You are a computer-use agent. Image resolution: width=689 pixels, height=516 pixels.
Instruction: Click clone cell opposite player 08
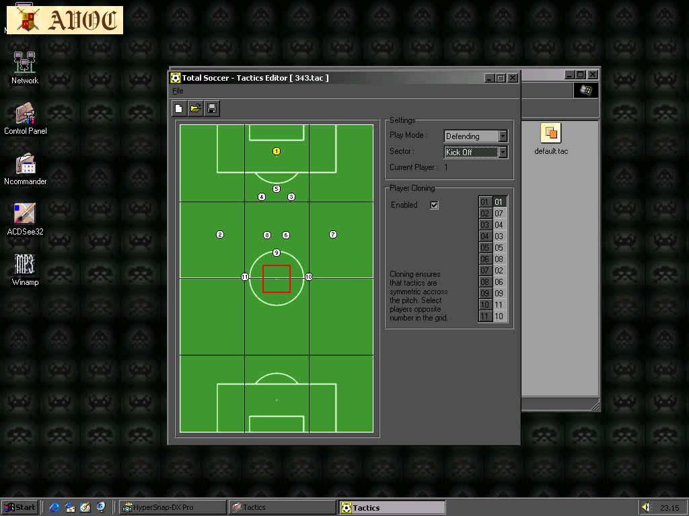(500, 282)
